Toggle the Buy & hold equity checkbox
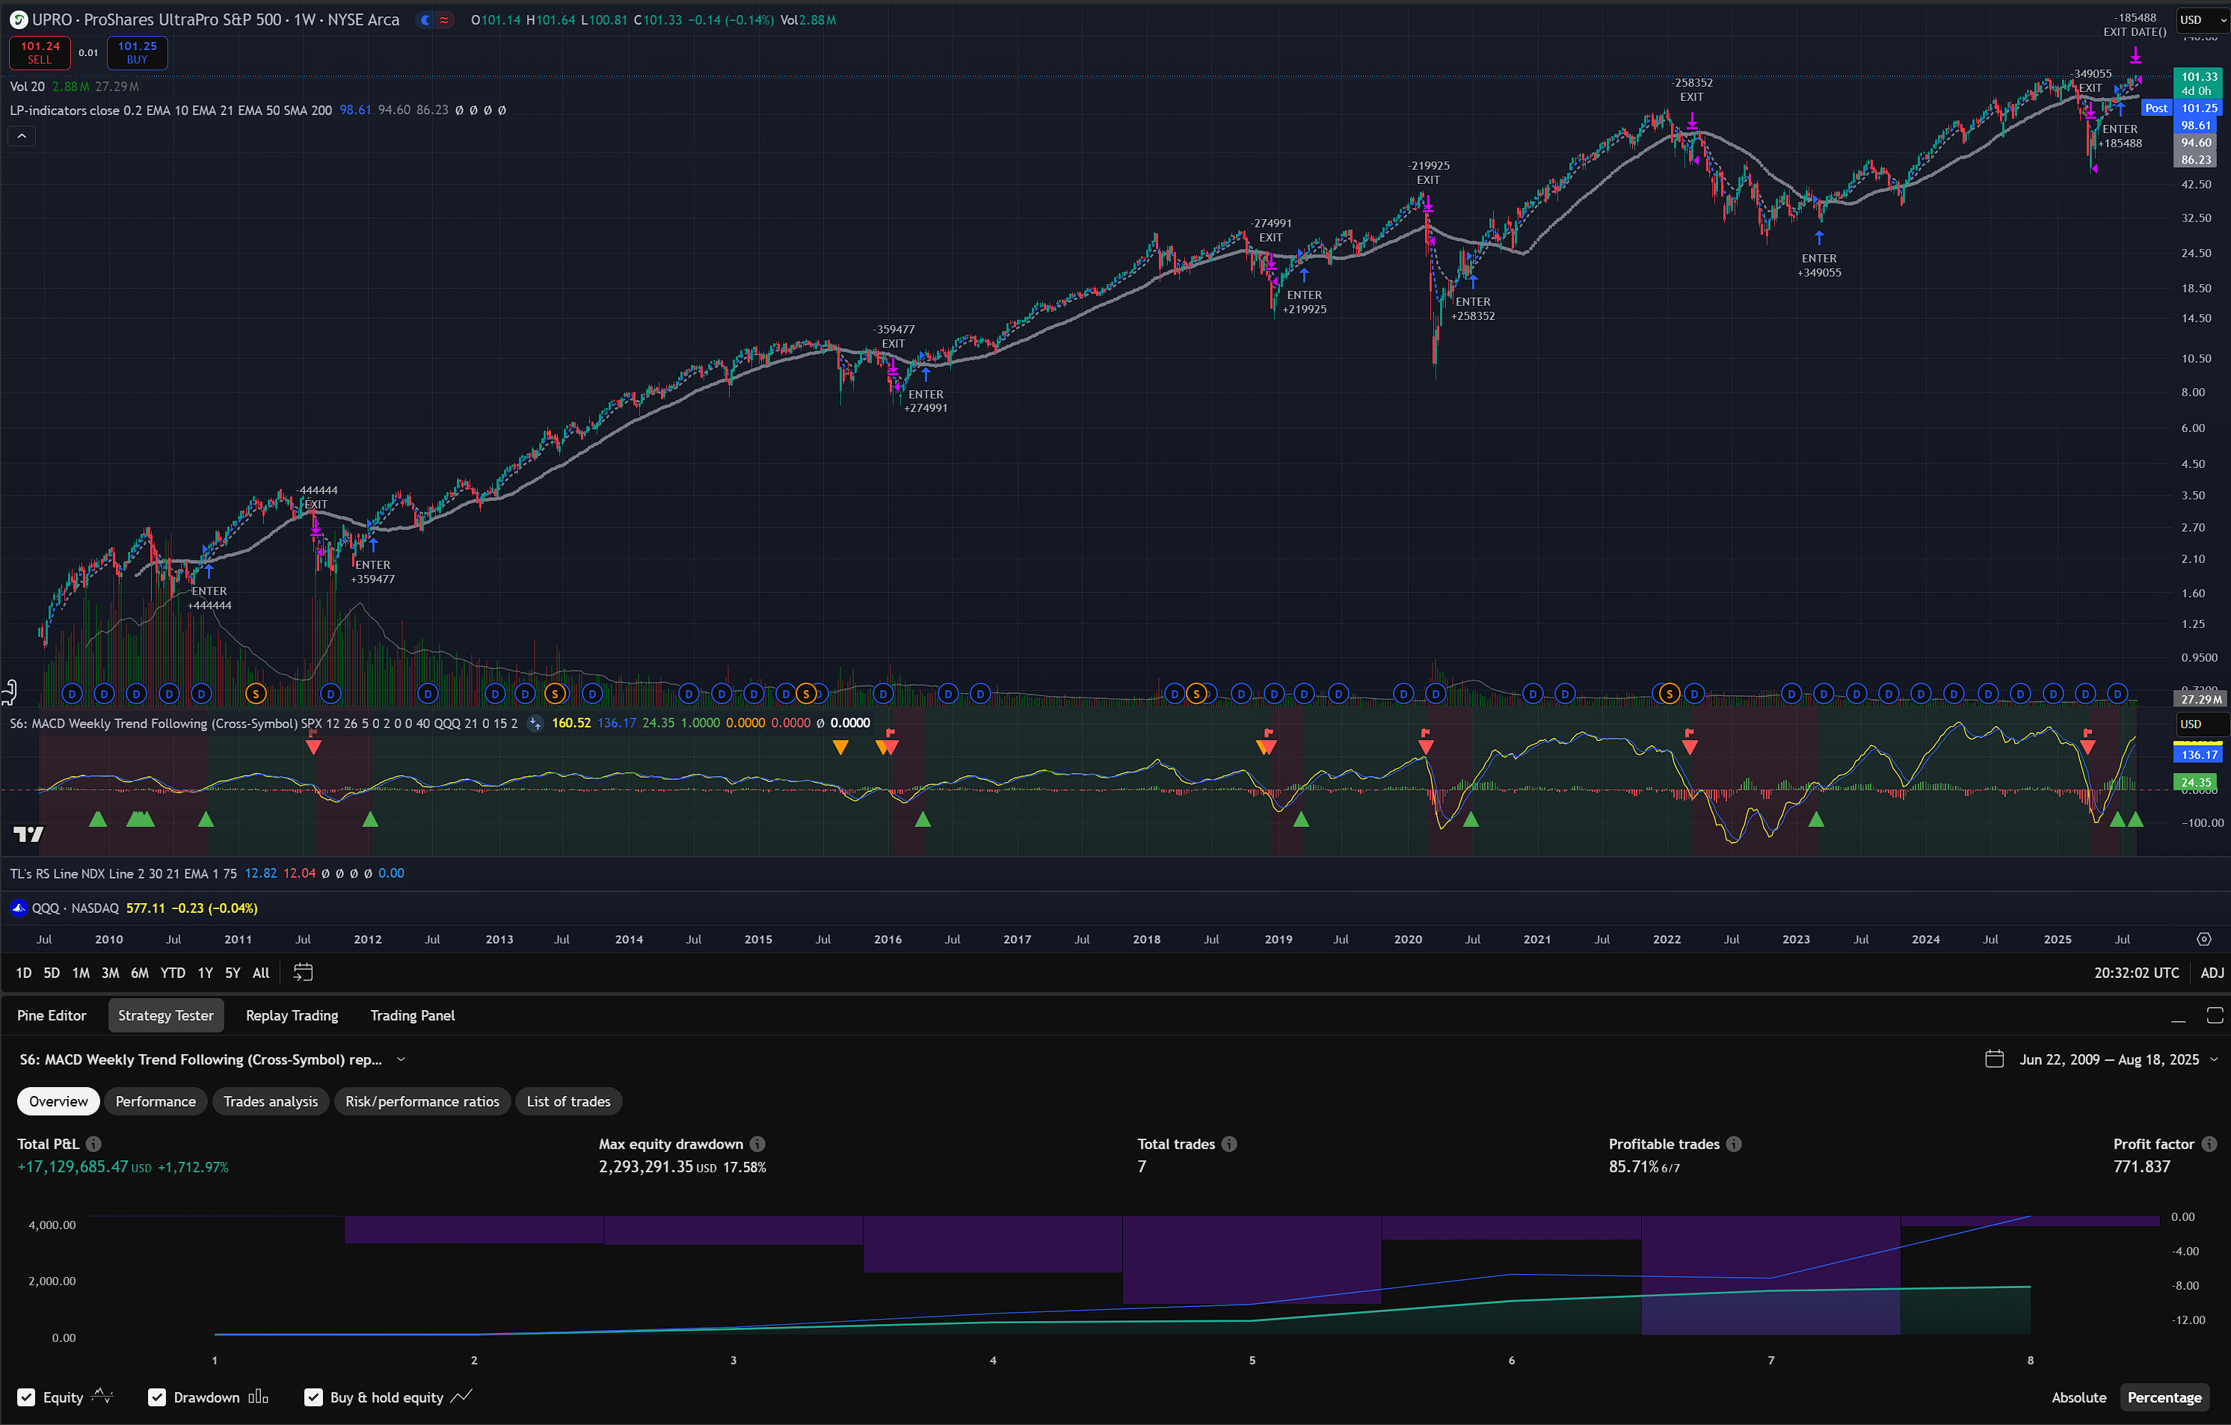 click(x=313, y=1397)
